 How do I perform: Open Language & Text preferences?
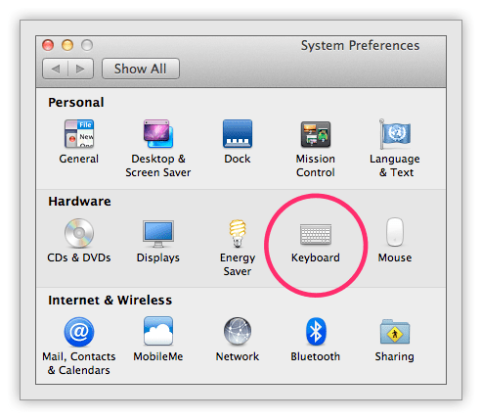(x=395, y=134)
